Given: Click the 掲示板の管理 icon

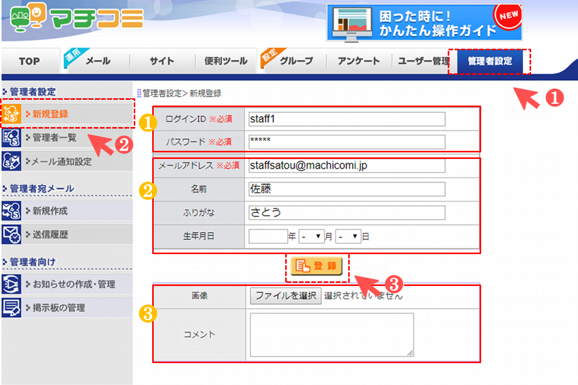Looking at the screenshot, I should 11,307.
